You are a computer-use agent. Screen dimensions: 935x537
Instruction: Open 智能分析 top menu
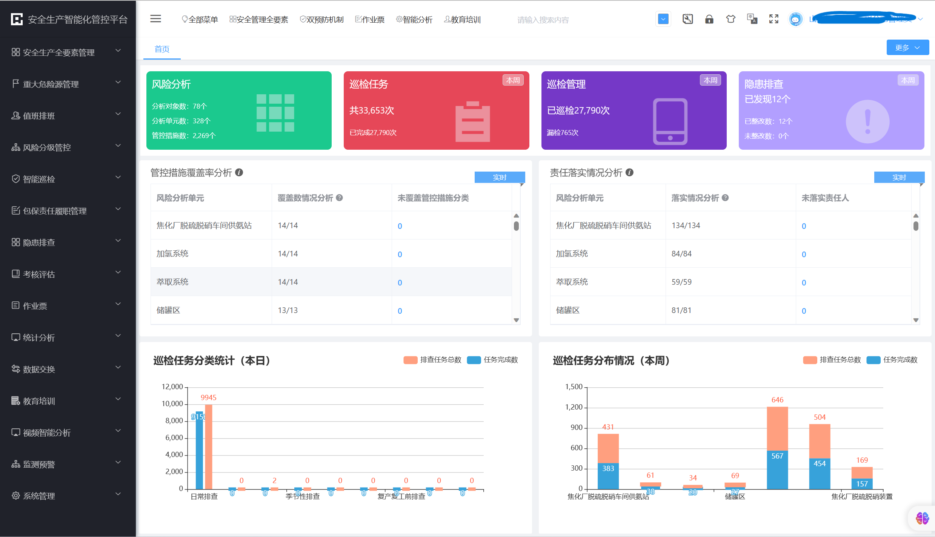pyautogui.click(x=414, y=19)
